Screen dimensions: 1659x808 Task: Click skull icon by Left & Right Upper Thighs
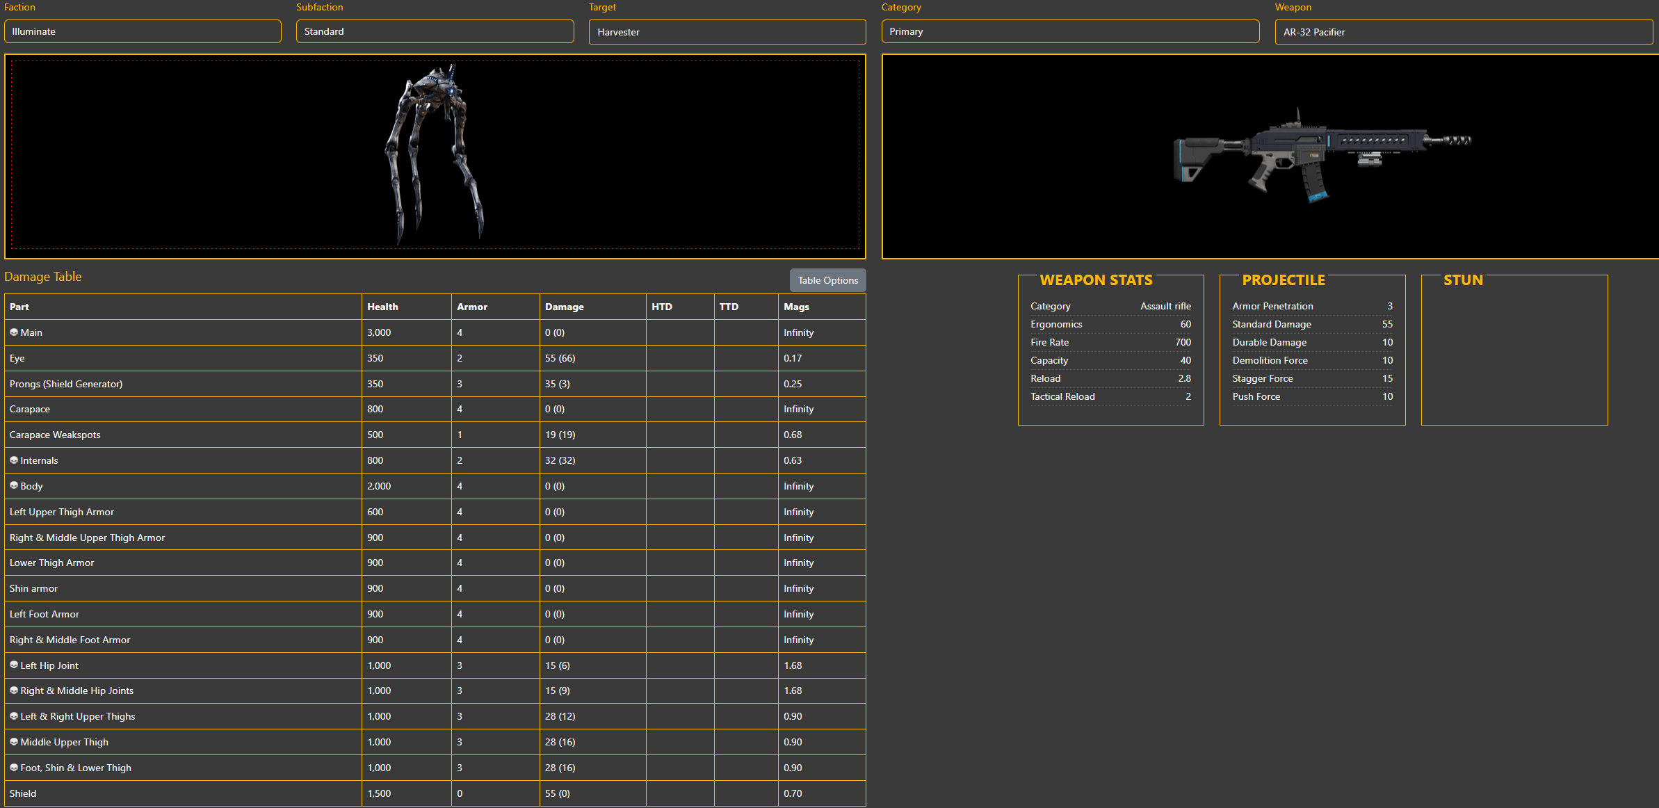click(x=14, y=716)
